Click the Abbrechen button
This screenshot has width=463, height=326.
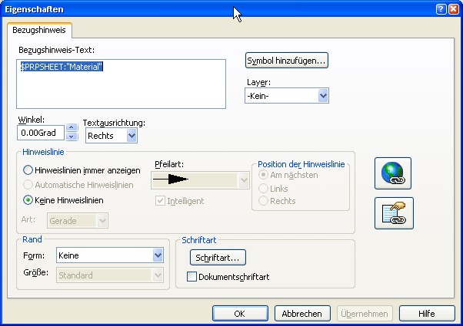coord(302,314)
